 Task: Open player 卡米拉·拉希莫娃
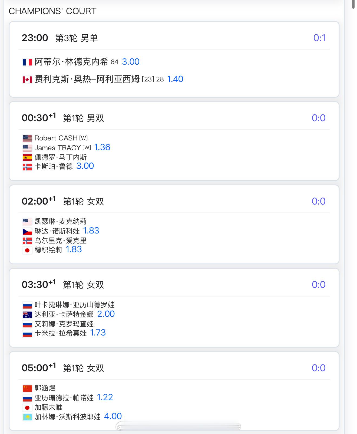coord(61,333)
